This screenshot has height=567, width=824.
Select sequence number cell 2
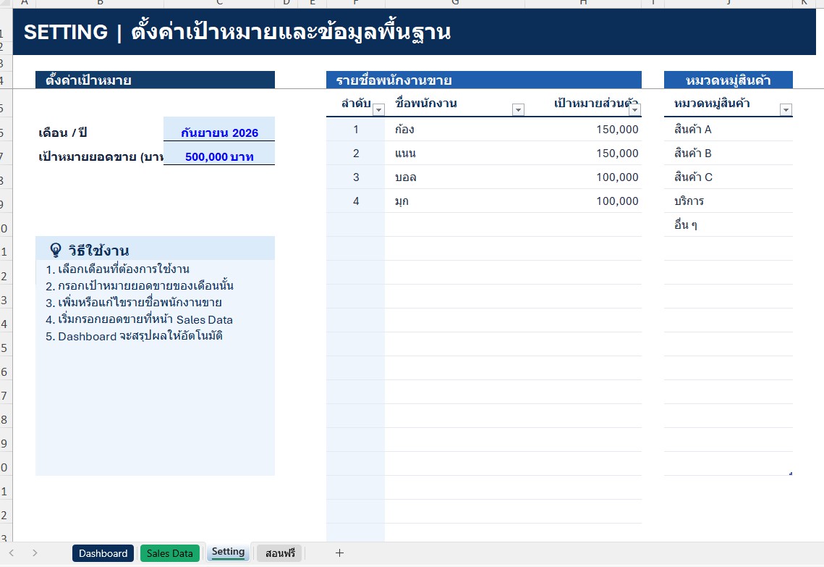pos(356,153)
